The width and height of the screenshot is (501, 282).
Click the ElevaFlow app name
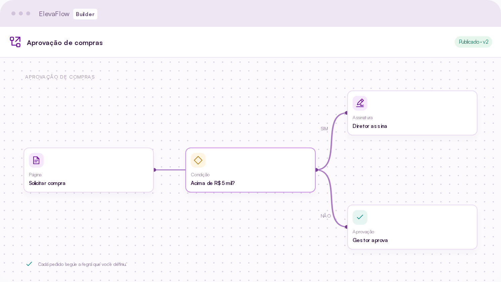(x=54, y=14)
